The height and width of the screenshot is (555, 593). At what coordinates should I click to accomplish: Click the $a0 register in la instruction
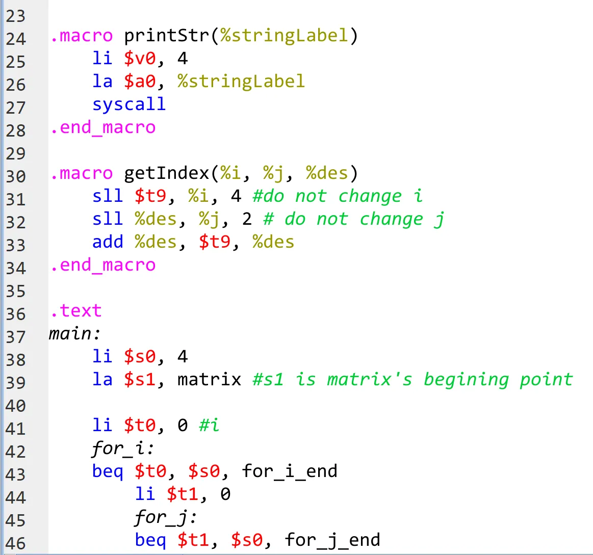(140, 82)
